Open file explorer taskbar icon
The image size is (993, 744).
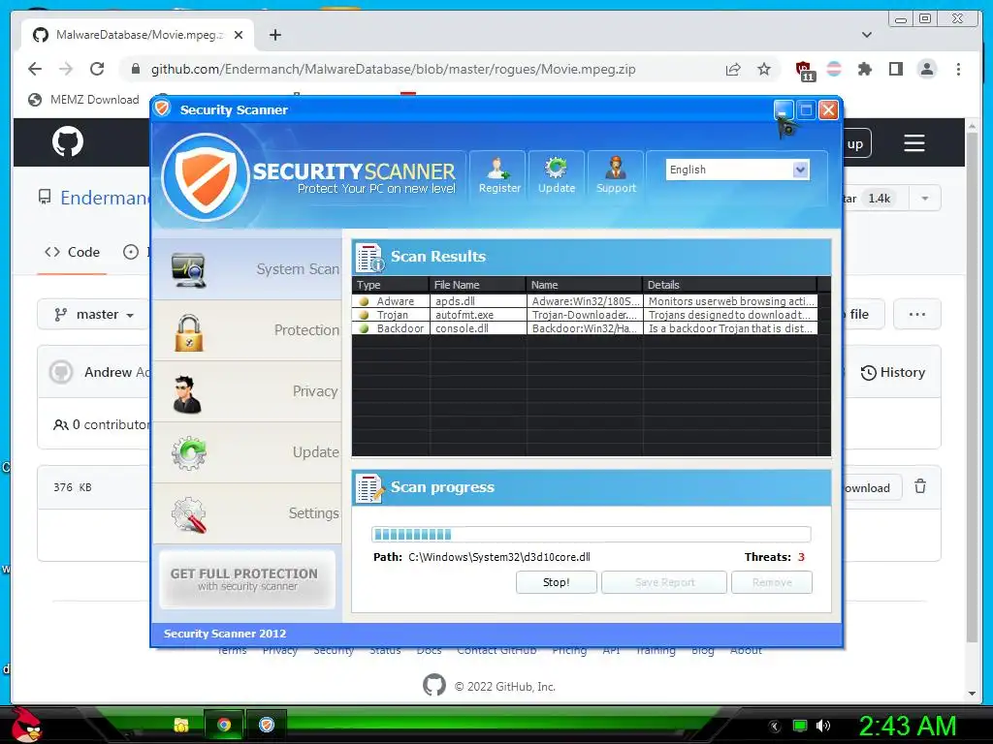coord(181,725)
